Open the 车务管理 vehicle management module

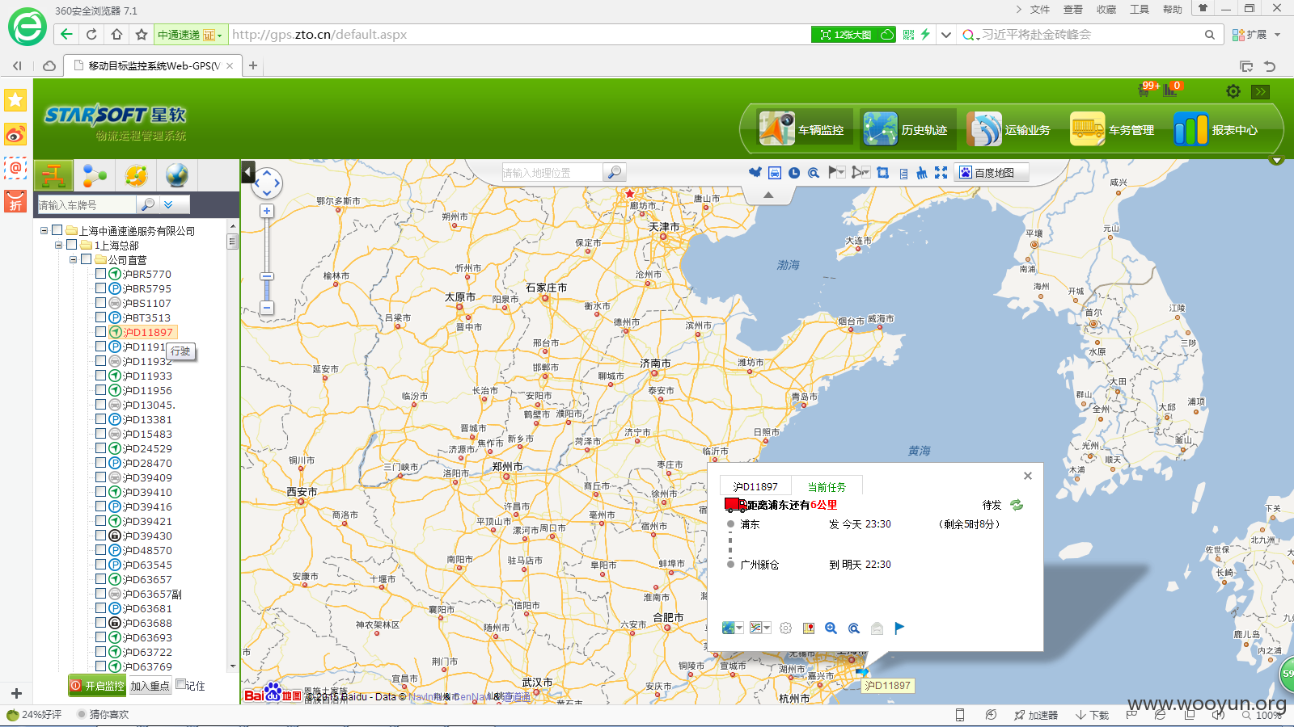click(x=1113, y=129)
